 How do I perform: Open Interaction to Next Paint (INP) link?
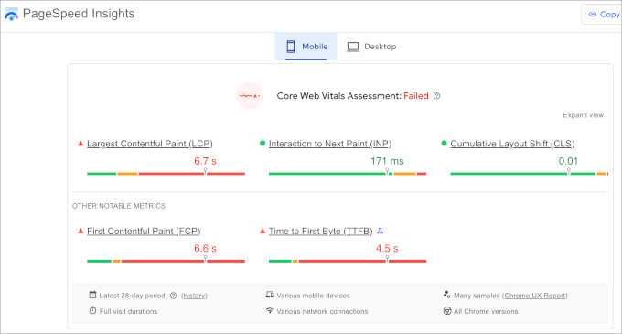pyautogui.click(x=330, y=144)
